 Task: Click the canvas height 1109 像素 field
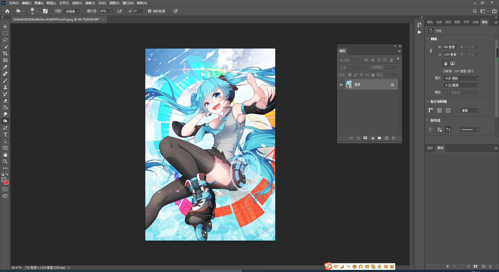tap(450, 55)
